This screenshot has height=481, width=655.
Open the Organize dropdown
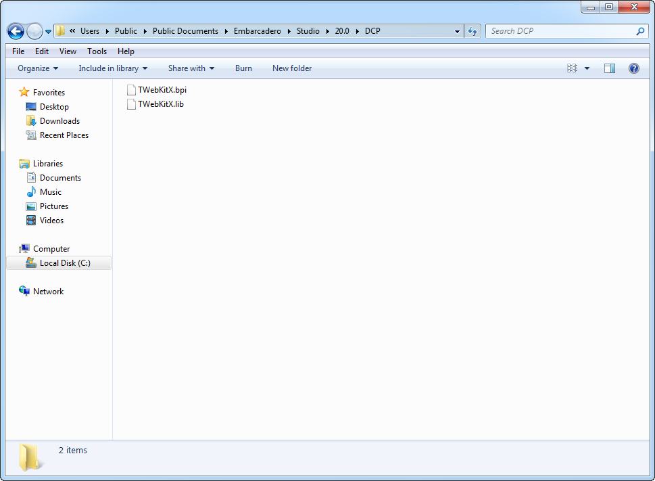coord(38,68)
